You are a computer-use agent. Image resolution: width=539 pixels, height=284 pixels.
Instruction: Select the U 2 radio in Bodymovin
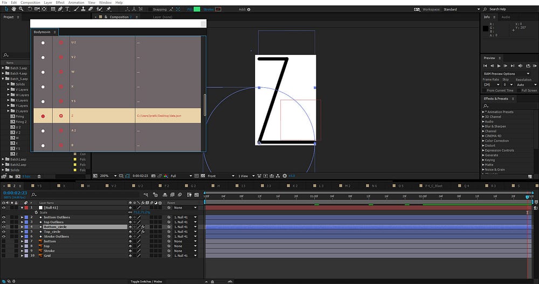(43, 43)
